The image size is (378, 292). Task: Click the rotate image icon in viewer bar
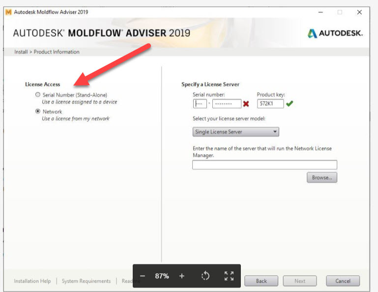[x=205, y=276]
